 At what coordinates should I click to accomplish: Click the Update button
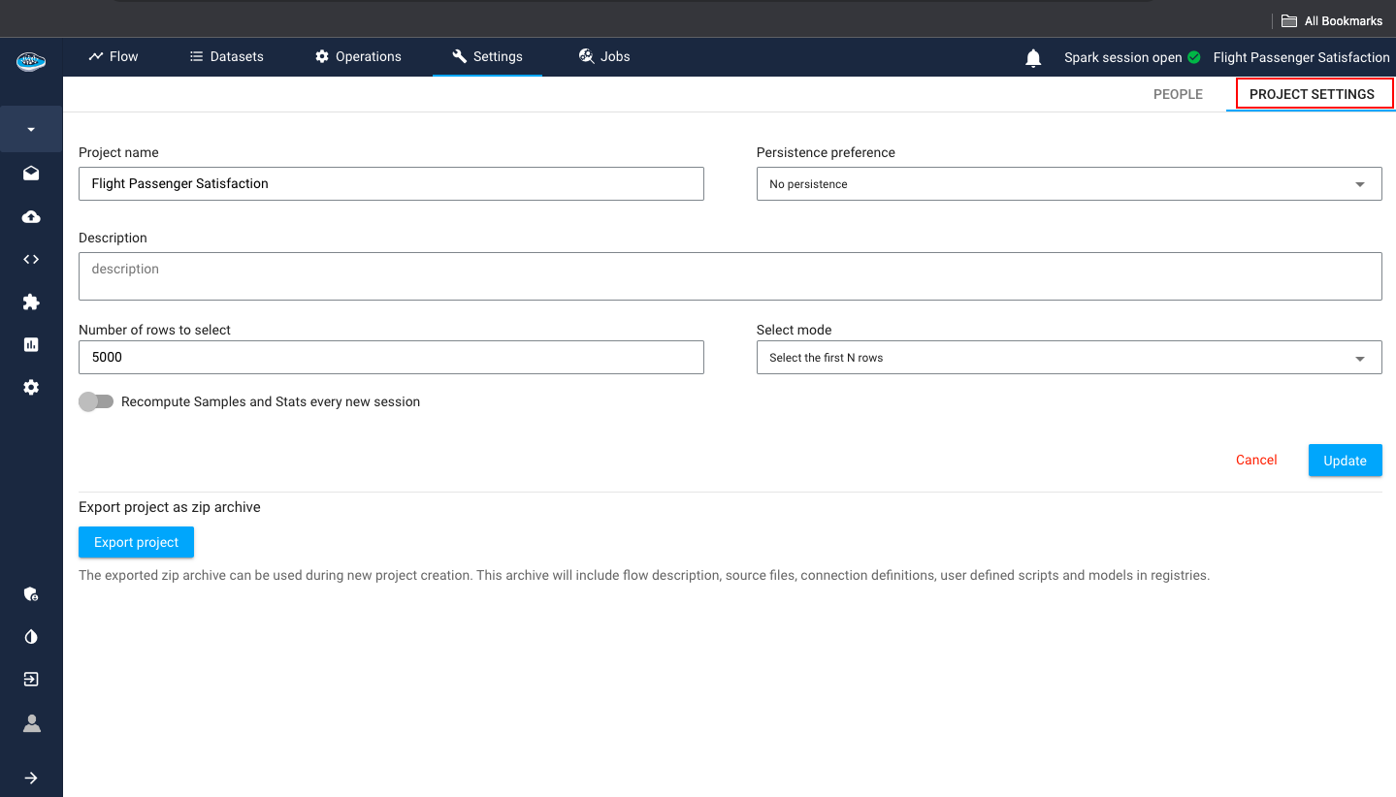[1345, 461]
